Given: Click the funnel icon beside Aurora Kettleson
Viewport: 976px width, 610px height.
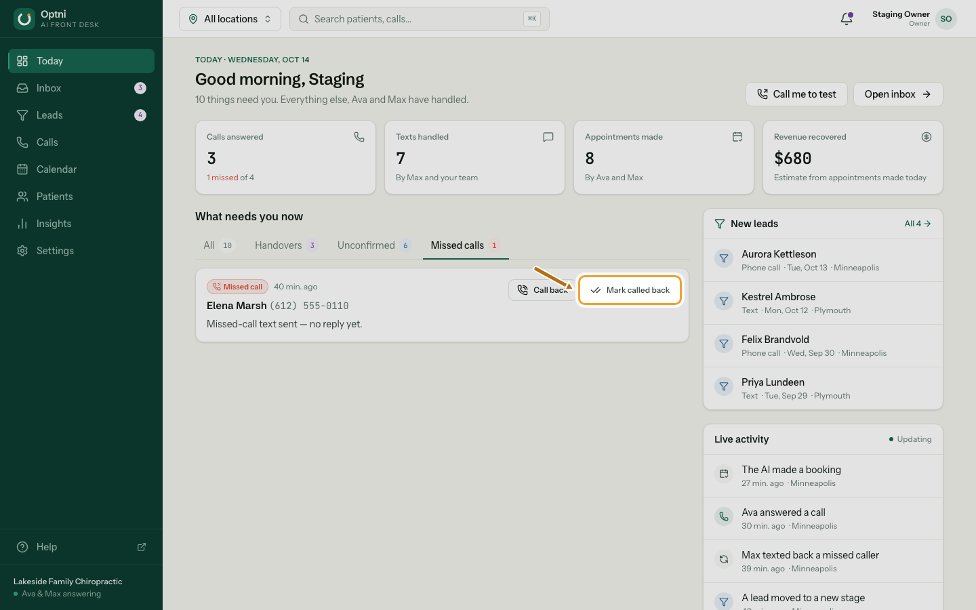Looking at the screenshot, I should coord(724,258).
